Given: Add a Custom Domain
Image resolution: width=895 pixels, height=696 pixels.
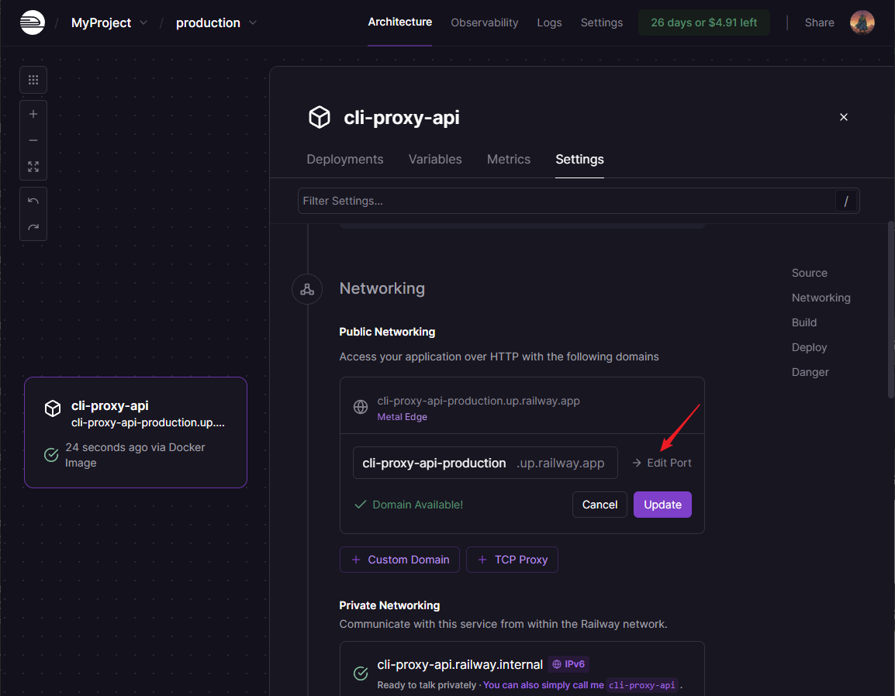Looking at the screenshot, I should [x=399, y=560].
